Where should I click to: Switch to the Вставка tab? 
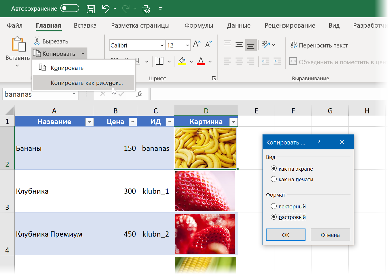[85, 25]
